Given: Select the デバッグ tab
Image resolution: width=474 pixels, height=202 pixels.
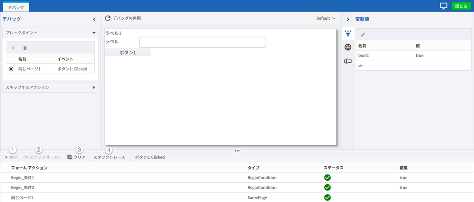Looking at the screenshot, I should click(16, 7).
